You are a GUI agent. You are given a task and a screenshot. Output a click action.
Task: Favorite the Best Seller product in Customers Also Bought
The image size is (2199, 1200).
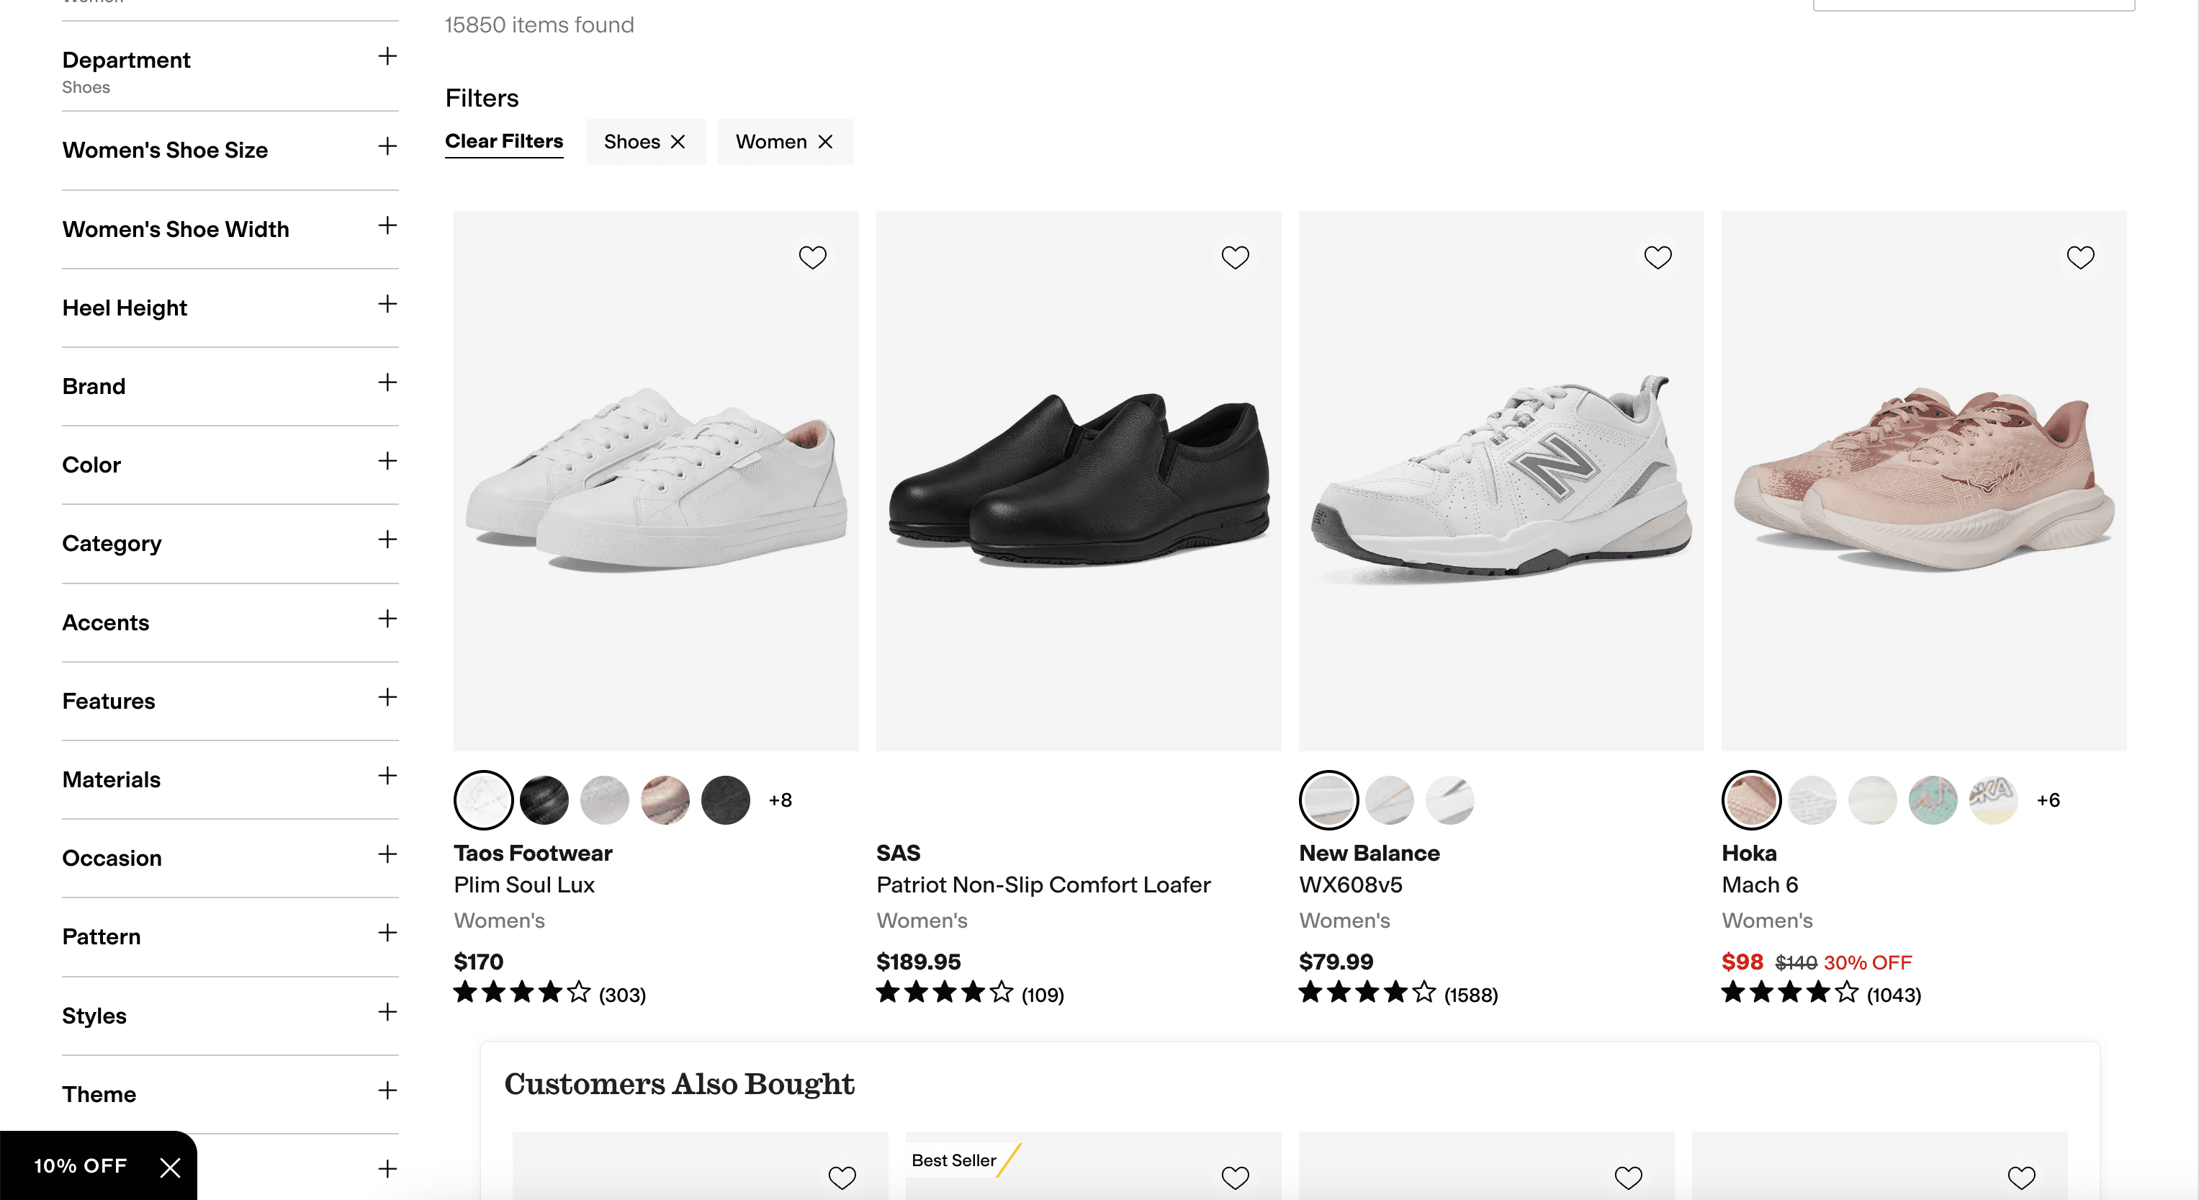(1236, 1177)
